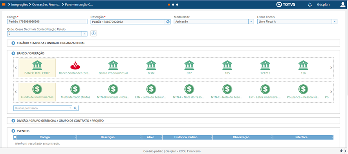
Task: Open the notifications bell
Action: click(310, 5)
